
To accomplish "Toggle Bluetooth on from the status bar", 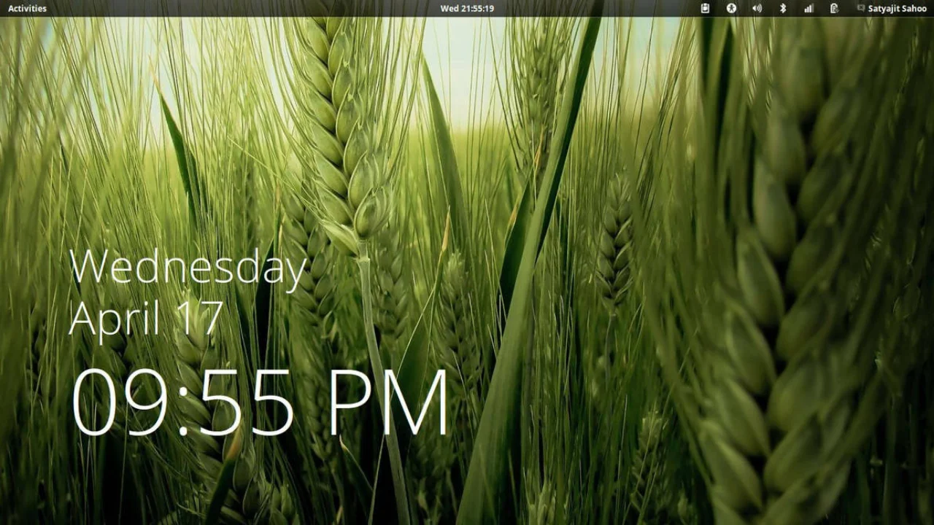I will (x=782, y=8).
